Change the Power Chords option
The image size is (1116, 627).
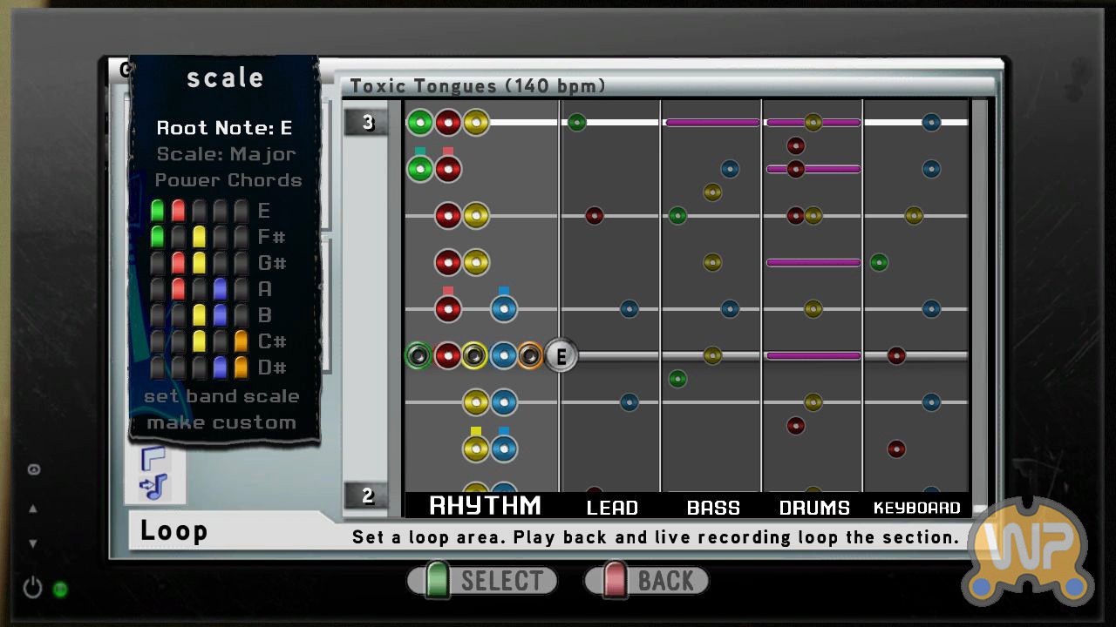(x=228, y=180)
